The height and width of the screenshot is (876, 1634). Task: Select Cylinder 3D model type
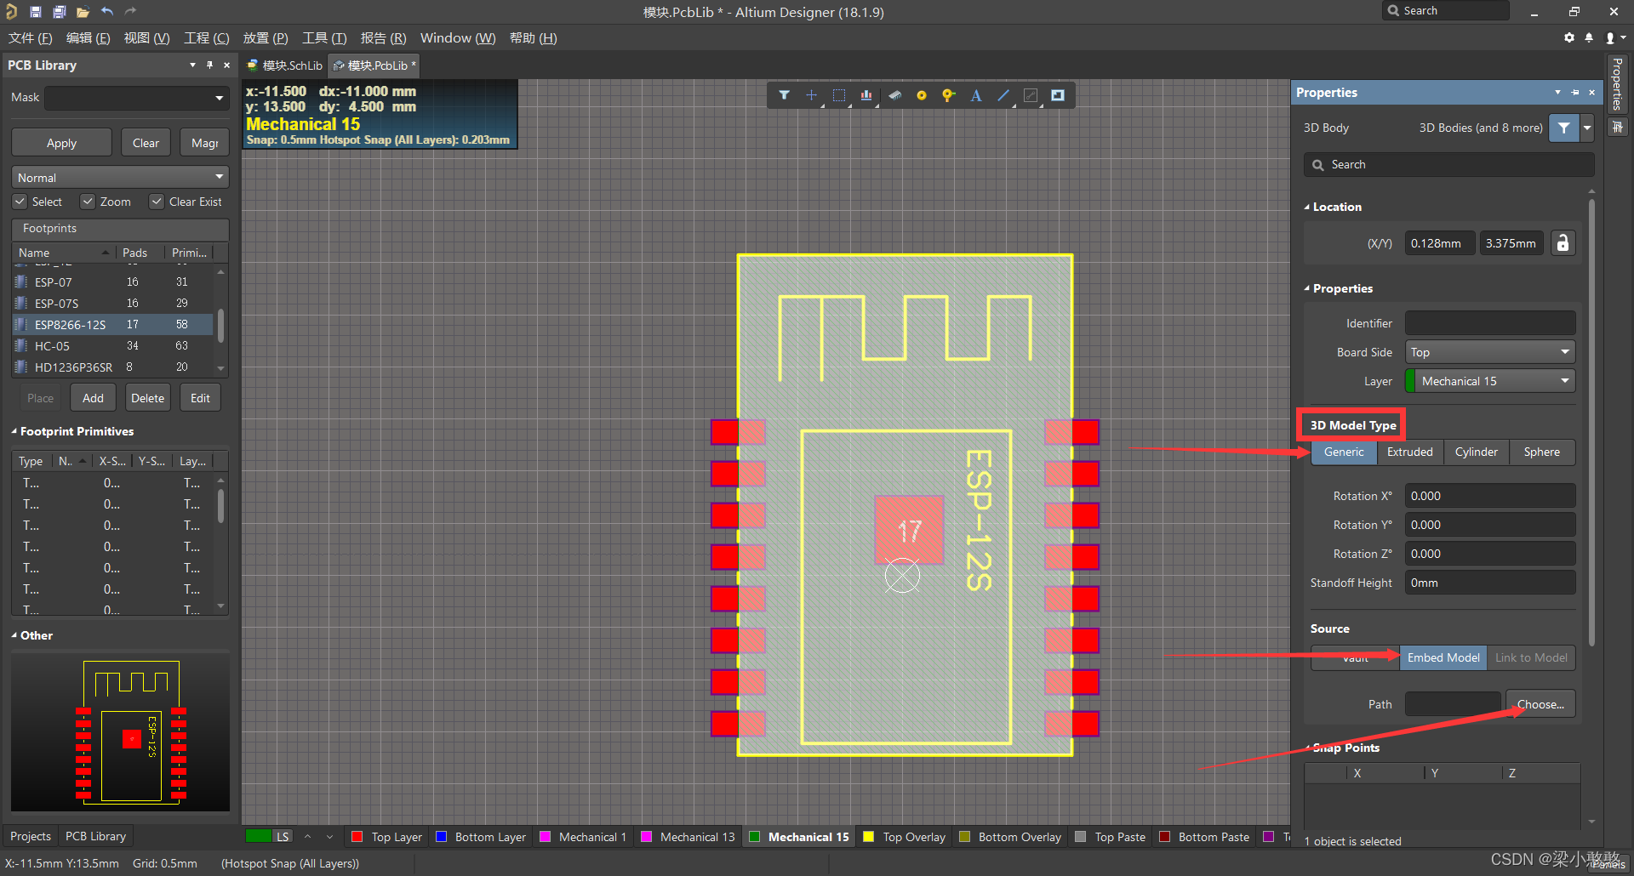point(1477,452)
